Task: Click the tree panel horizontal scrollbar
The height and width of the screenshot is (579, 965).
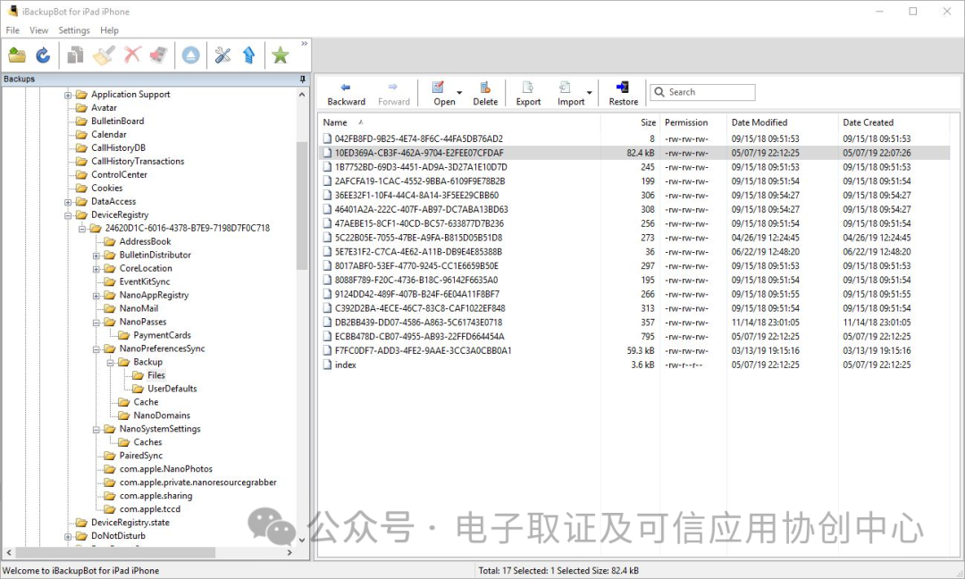Action: coord(115,552)
